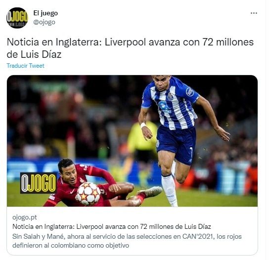Viewport: 269px width, 260px height.
Task: Open card title Noticia en Inglaterra article
Action: [112, 226]
